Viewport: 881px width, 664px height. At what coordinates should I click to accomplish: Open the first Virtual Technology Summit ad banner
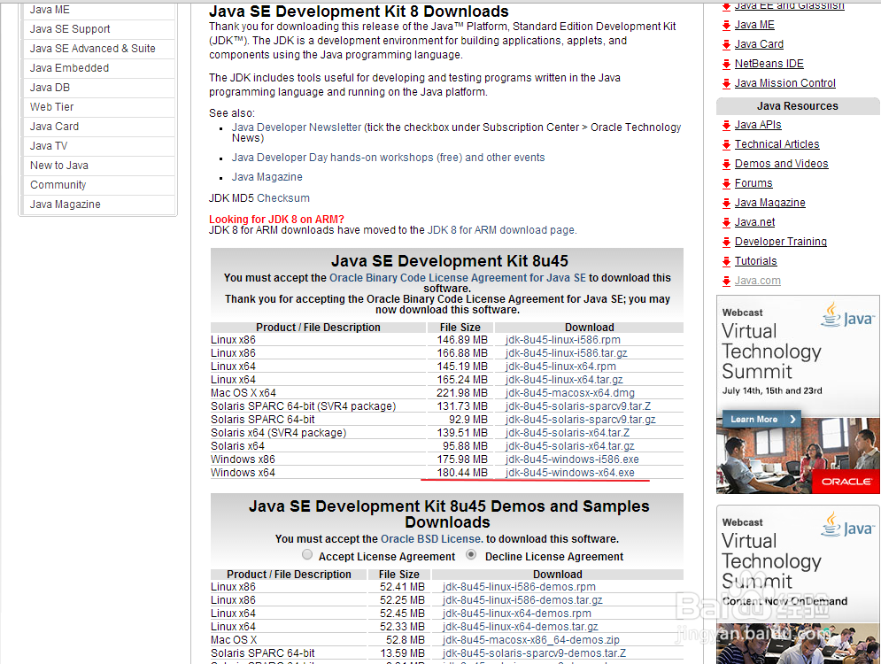coord(798,395)
